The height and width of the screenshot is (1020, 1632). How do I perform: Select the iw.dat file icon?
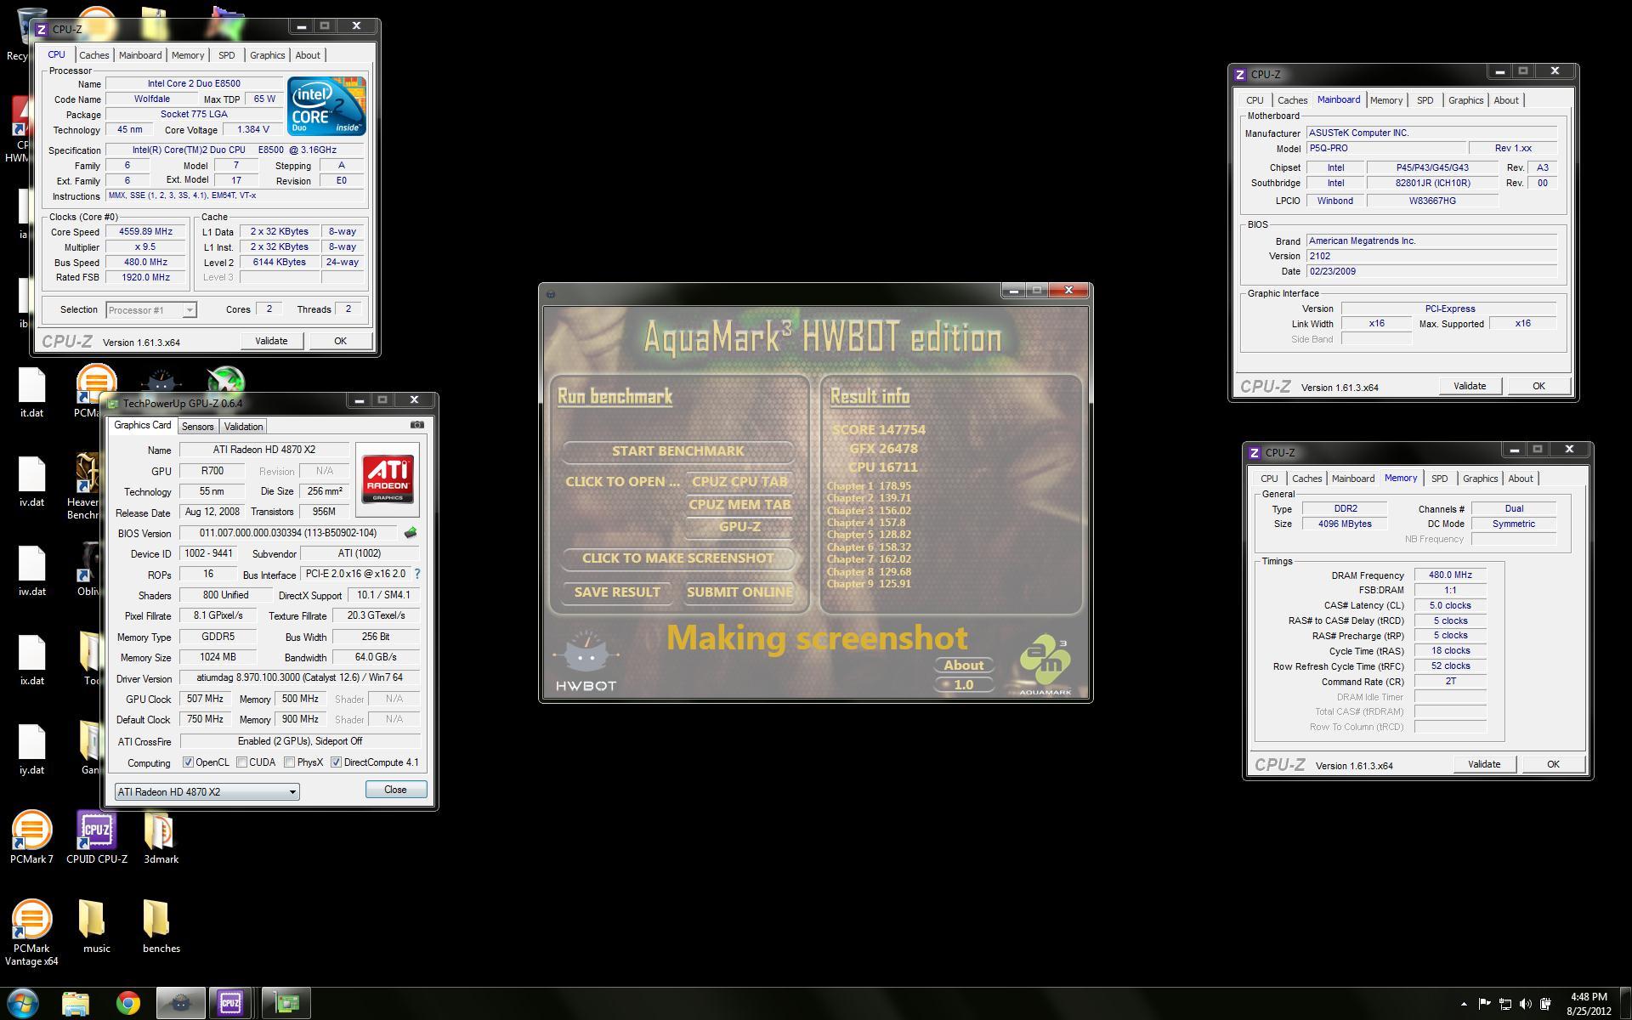pyautogui.click(x=31, y=572)
